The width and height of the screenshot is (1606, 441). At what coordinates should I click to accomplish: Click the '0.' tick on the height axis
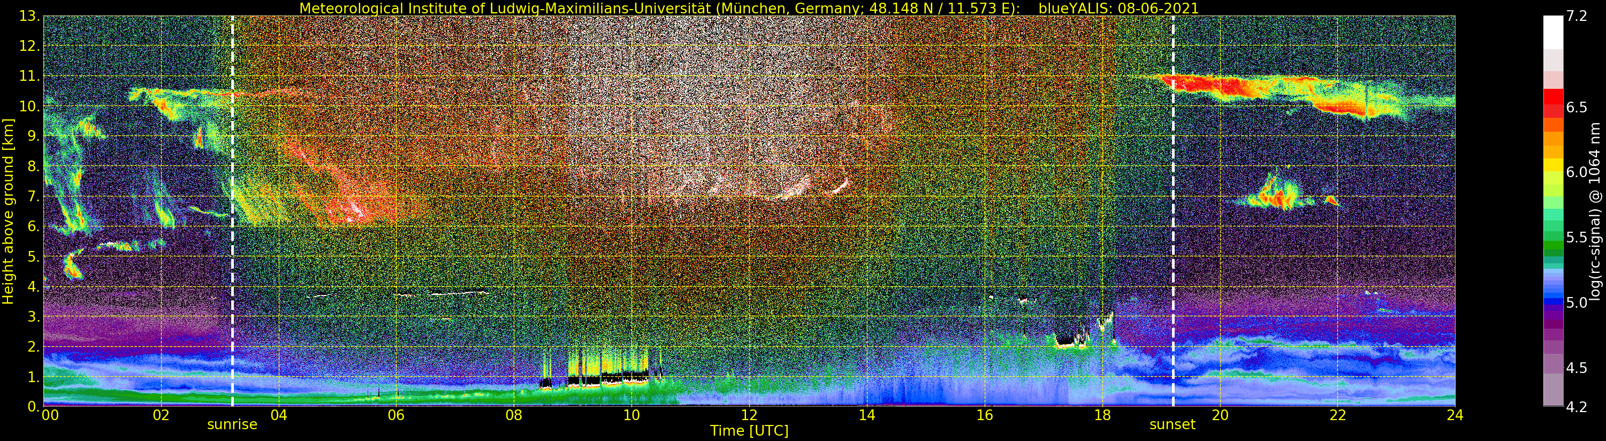(34, 406)
